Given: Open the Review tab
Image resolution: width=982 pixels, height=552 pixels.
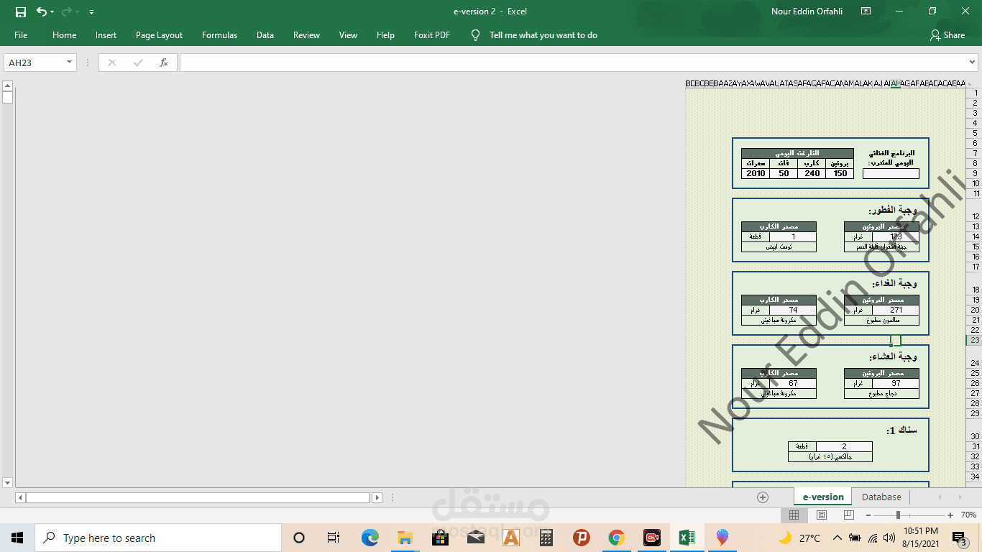Looking at the screenshot, I should point(306,35).
